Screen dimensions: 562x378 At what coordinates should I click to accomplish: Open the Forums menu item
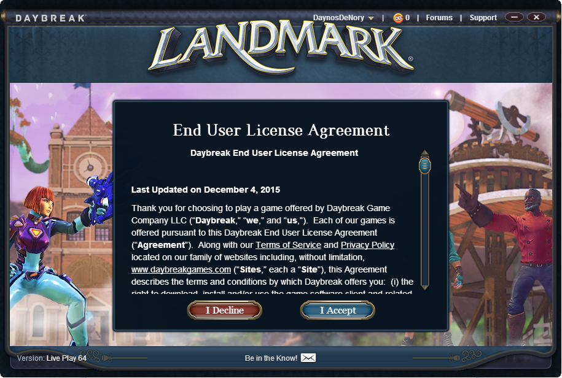coord(439,18)
